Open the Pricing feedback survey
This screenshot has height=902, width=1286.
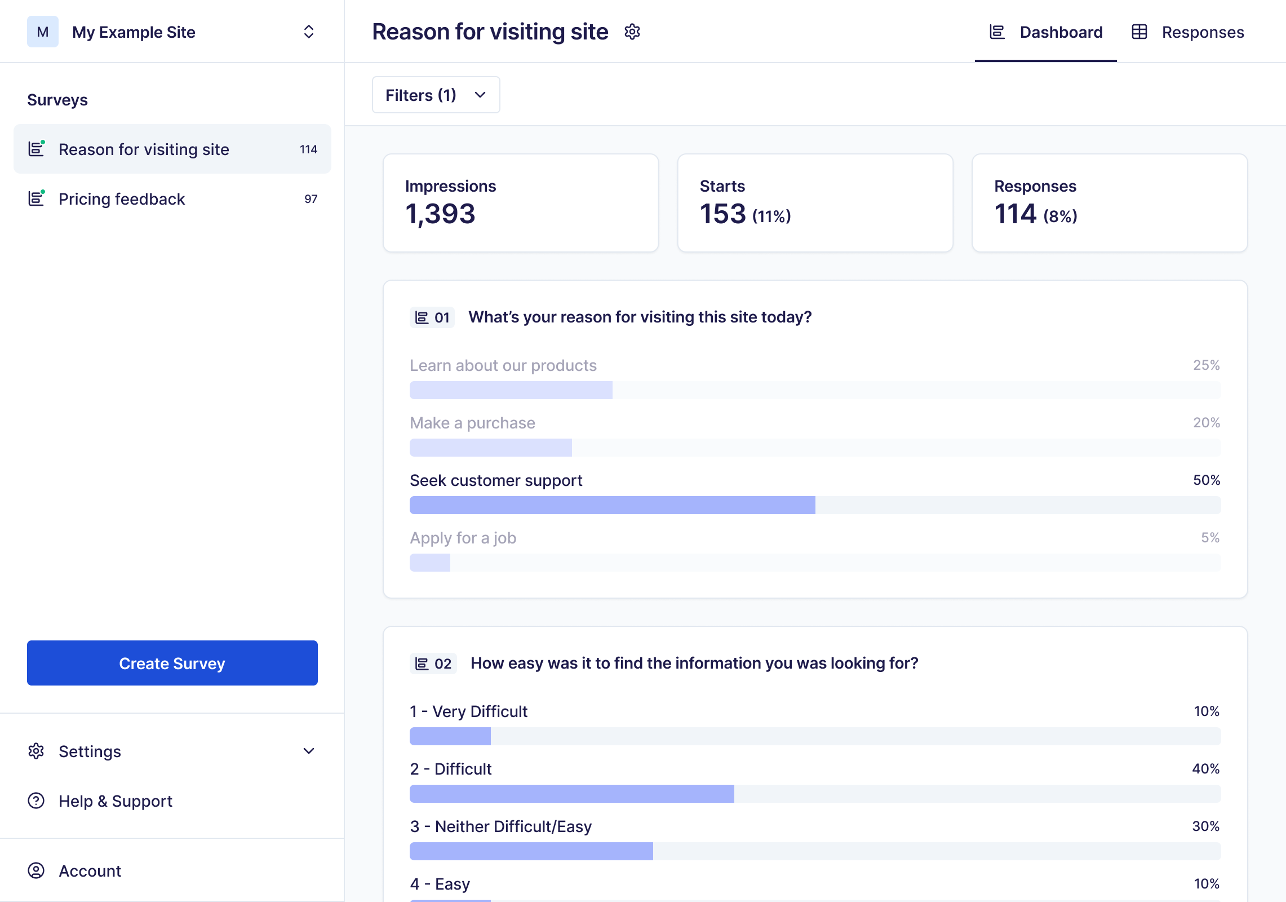(x=122, y=198)
